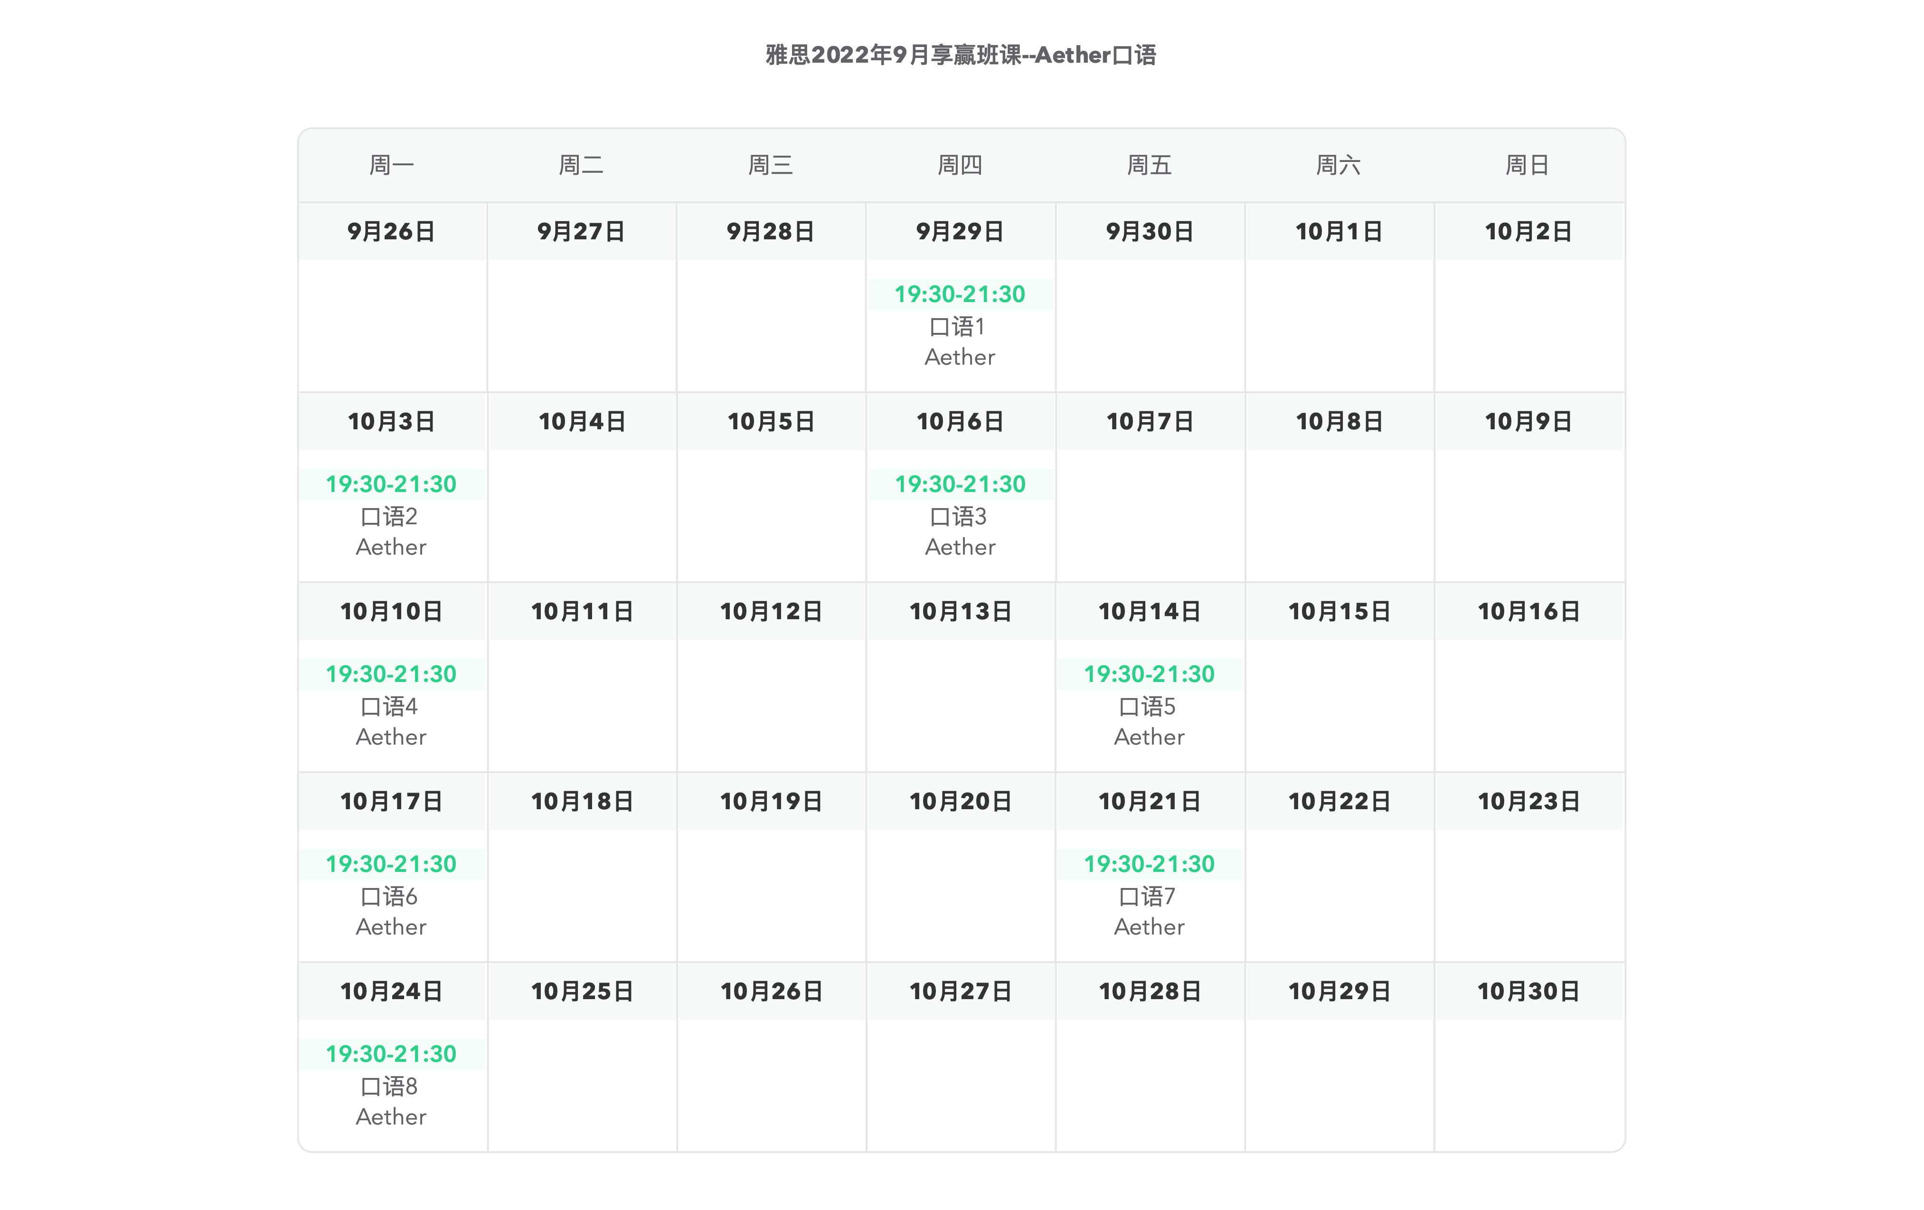Click the 周六 column header

pos(1339,165)
